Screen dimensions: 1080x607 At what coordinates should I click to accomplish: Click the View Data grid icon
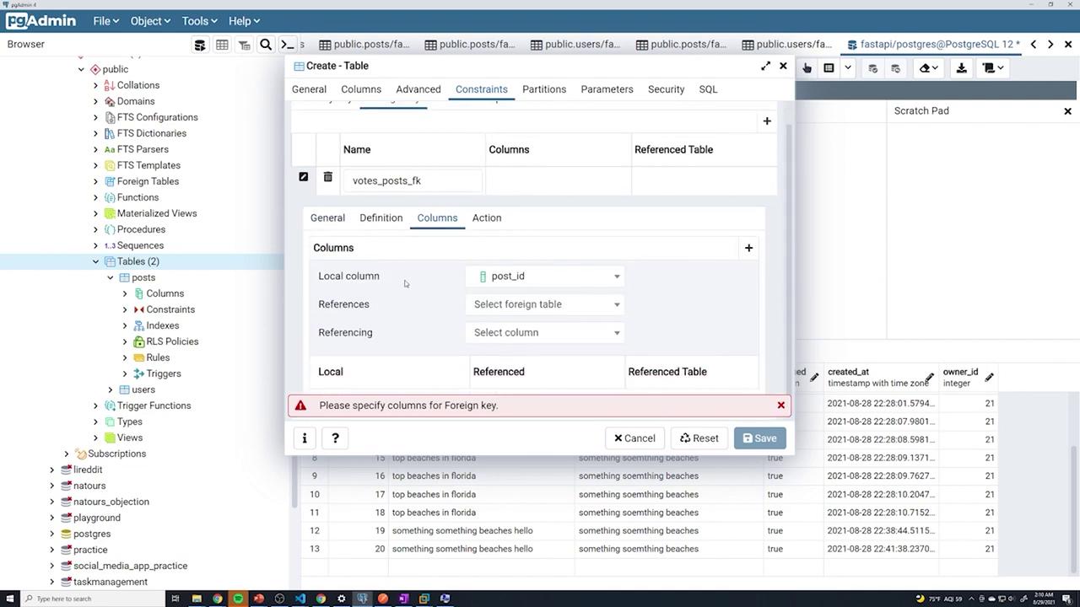pos(222,45)
